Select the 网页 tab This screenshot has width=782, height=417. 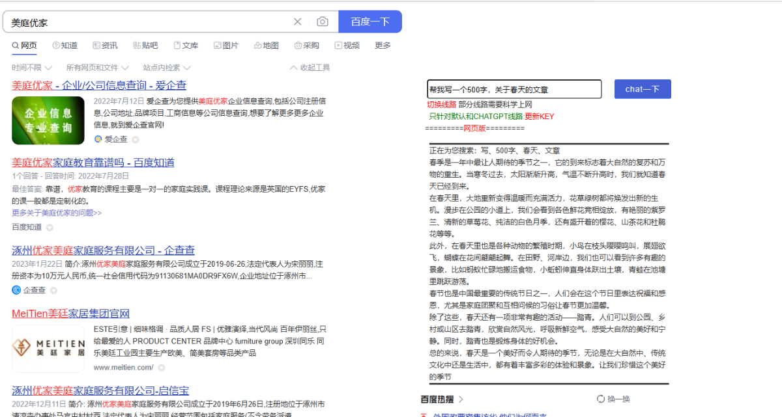[x=25, y=46]
